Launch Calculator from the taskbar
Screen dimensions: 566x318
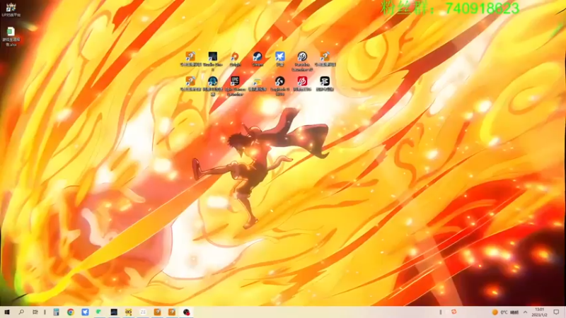point(56,312)
